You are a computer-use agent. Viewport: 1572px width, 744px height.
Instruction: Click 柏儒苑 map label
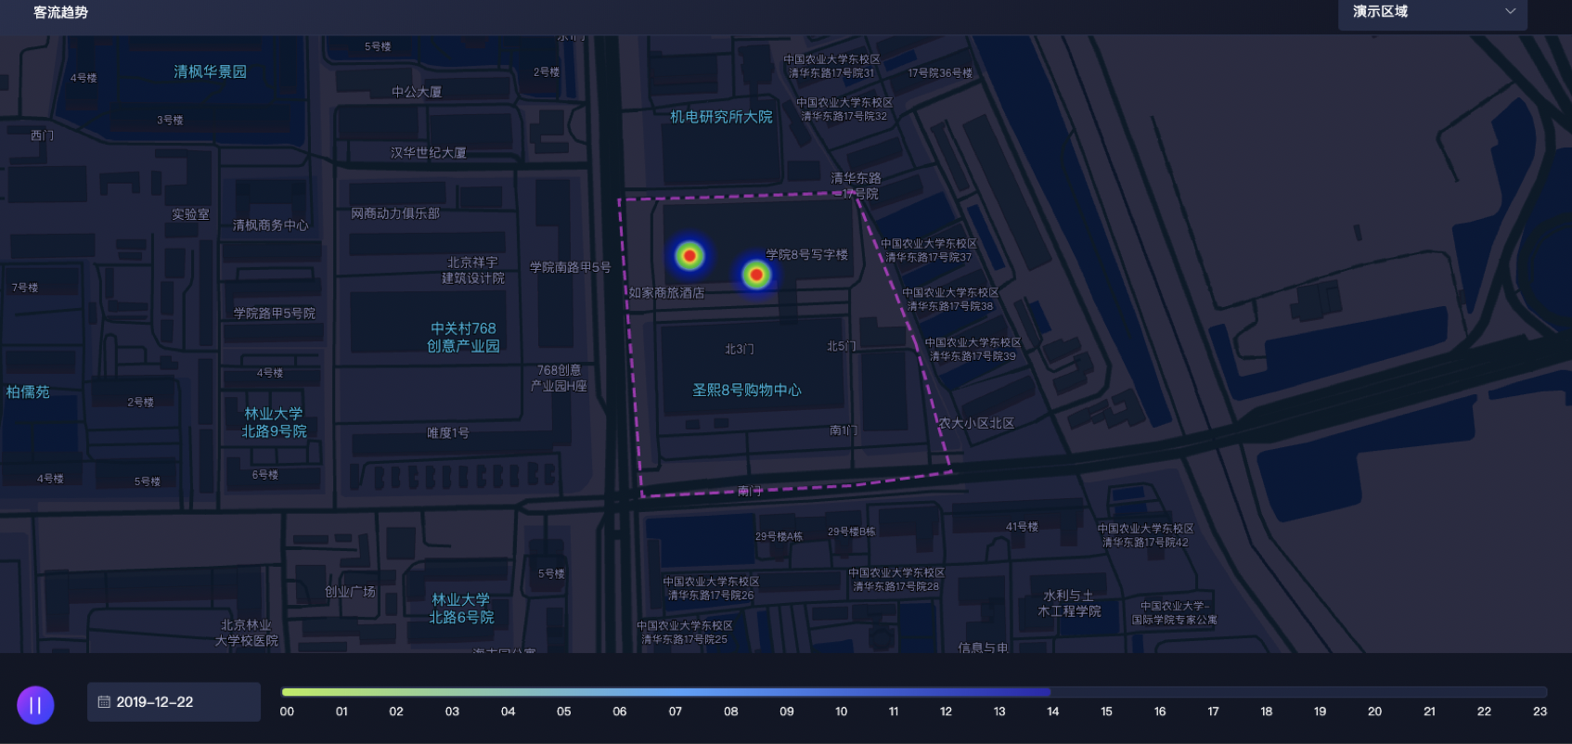point(28,392)
